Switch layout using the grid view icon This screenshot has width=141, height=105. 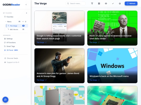99,3
